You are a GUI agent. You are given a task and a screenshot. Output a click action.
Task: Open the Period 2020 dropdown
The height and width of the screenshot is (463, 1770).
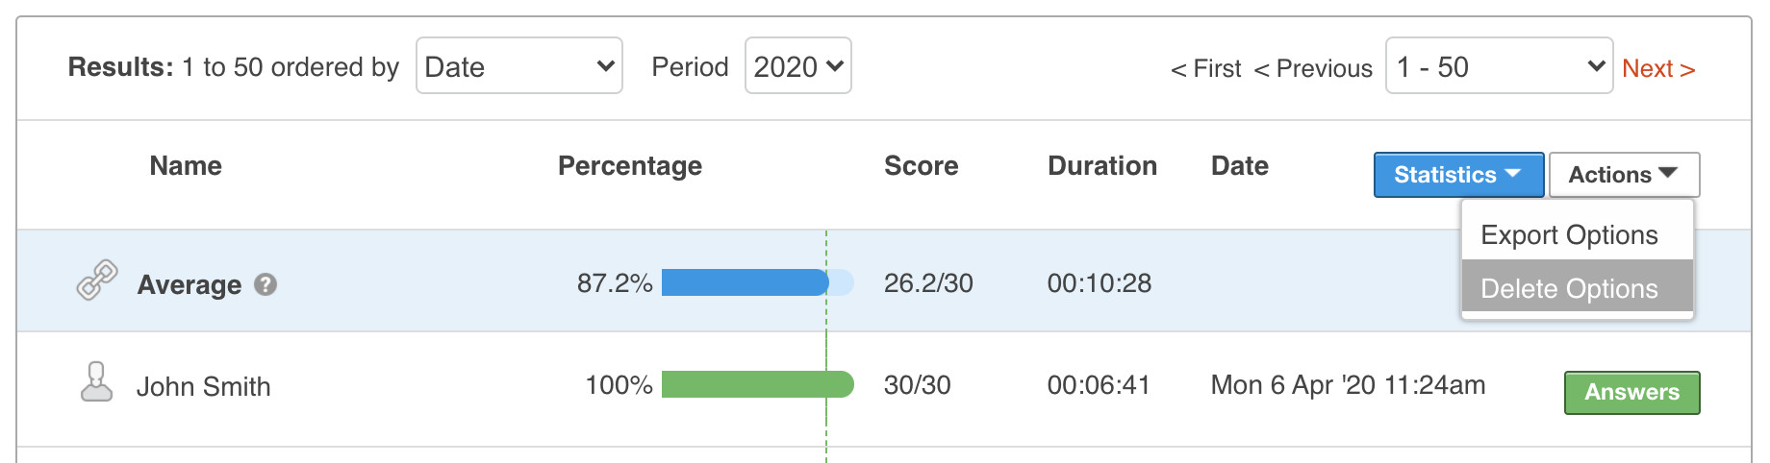(797, 66)
